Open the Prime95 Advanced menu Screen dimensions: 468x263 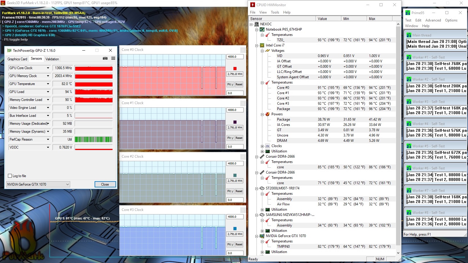(433, 20)
